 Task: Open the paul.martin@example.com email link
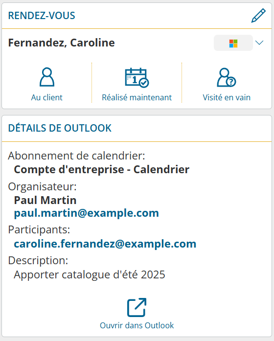click(86, 213)
